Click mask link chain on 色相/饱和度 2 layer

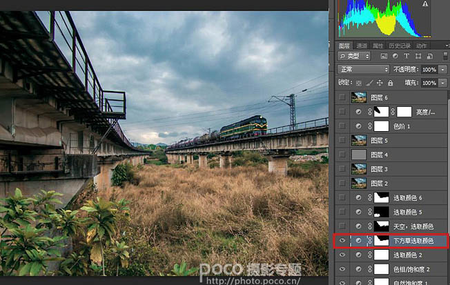point(370,269)
